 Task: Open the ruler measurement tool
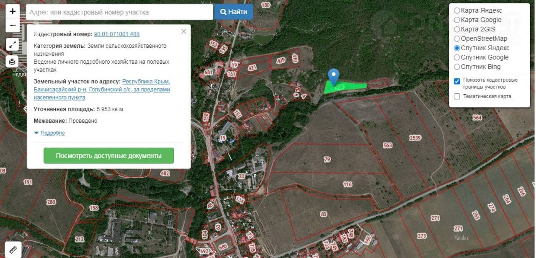(x=13, y=250)
